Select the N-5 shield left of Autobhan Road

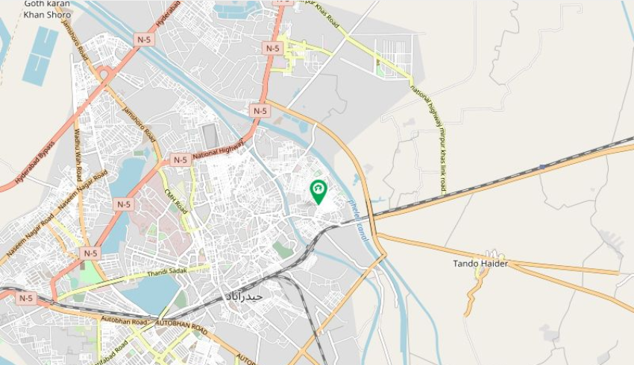26,299
